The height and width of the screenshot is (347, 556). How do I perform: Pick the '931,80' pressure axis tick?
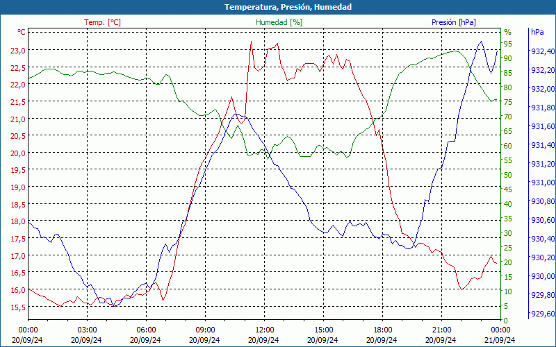tap(542, 108)
